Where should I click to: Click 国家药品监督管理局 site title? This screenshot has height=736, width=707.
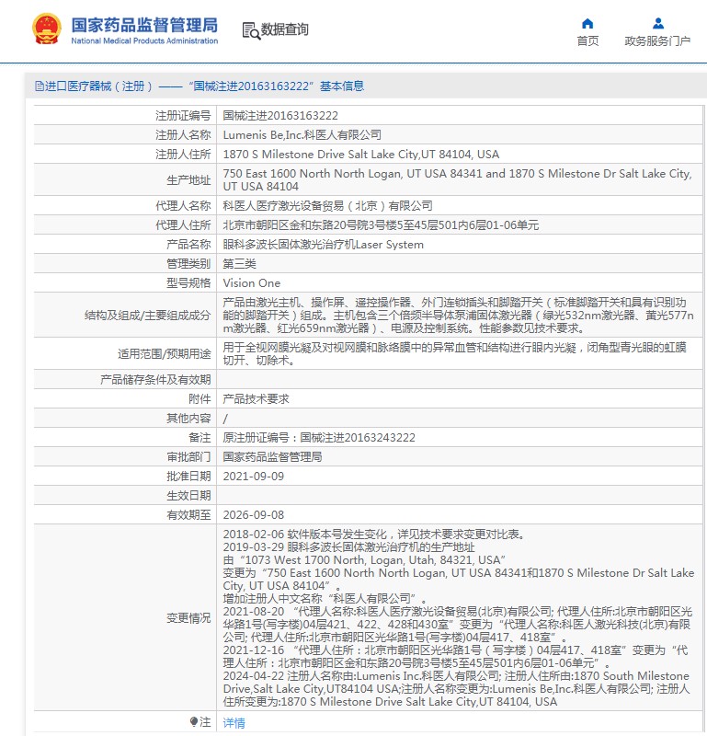(144, 25)
